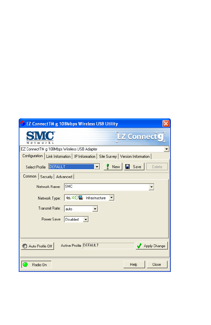Viewport: 211px width, 325px height.
Task: Click the greyed-out Delete button
Action: coord(157,167)
